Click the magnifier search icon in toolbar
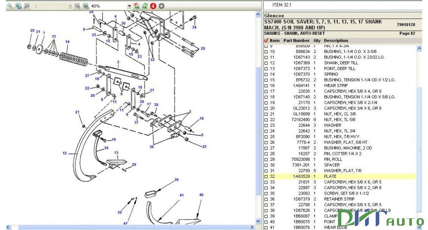This screenshot has height=230, width=428. [10, 6]
